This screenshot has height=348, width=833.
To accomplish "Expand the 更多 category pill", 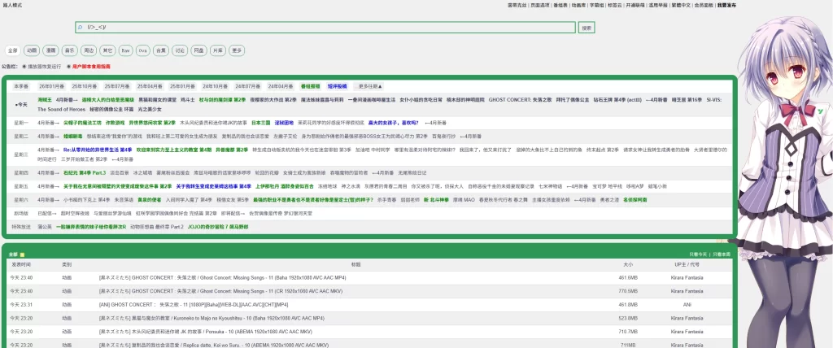I will (237, 50).
